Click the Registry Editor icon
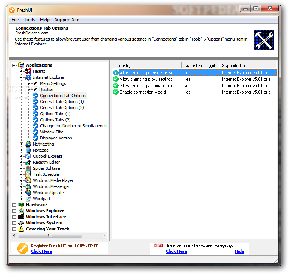 click(28, 162)
